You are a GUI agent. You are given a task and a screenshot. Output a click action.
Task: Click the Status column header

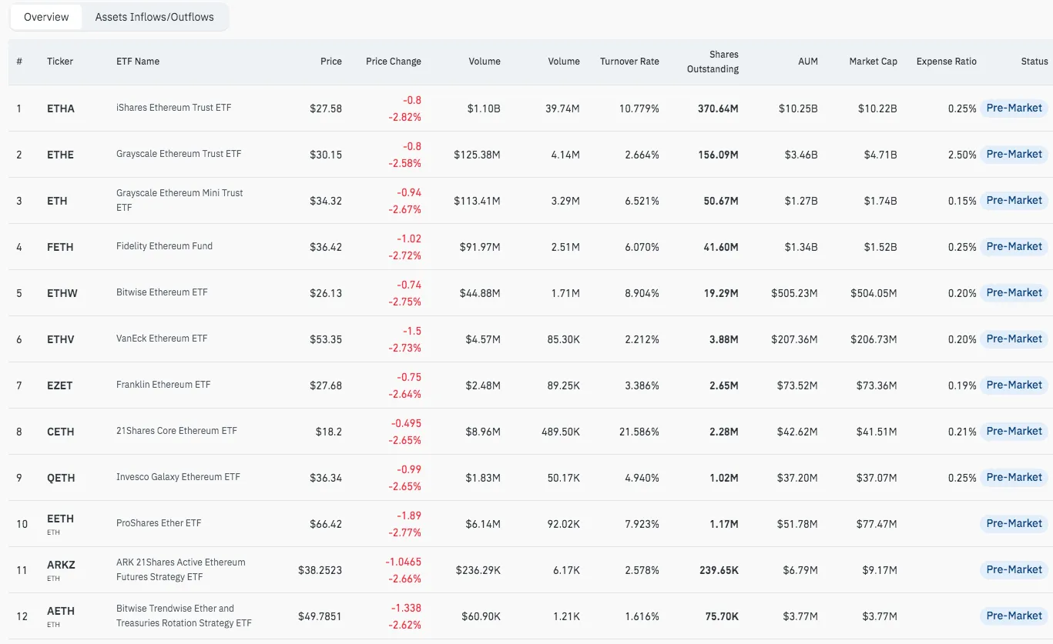tap(1035, 62)
